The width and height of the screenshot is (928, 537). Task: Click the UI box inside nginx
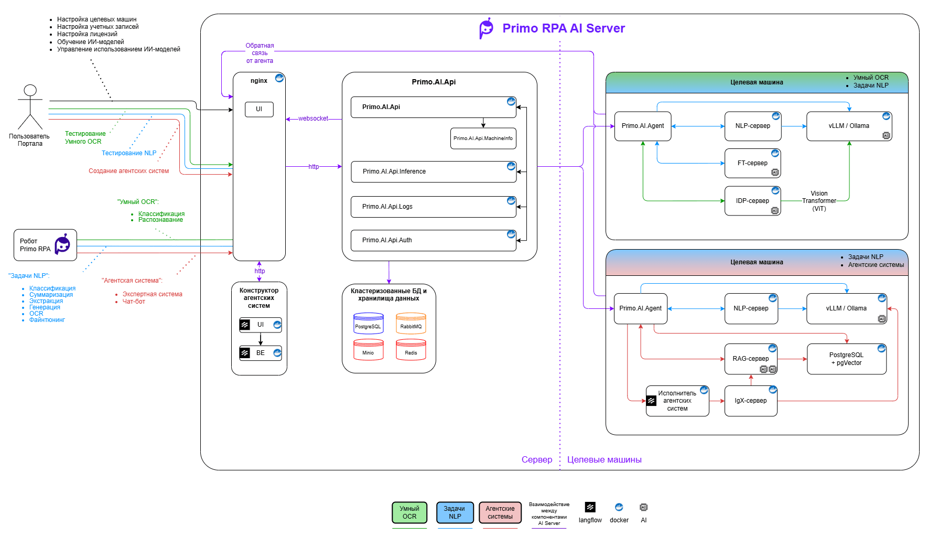[x=259, y=109]
